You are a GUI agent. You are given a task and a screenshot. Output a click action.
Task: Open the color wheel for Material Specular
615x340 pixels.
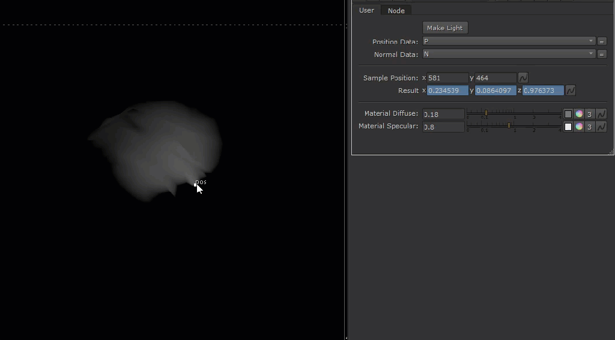pos(579,127)
